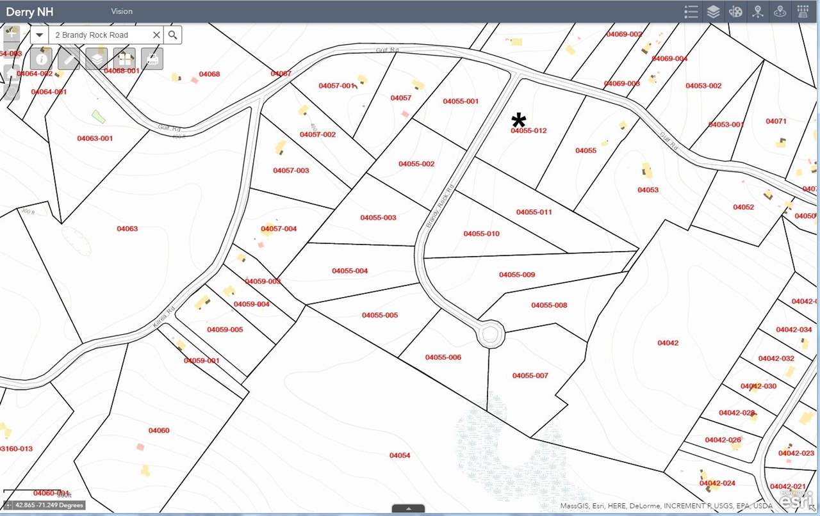Select the measure ruler tool button

click(69, 59)
